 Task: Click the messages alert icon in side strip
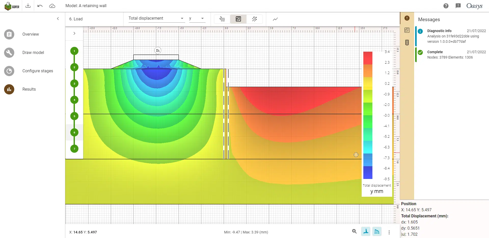(407, 18)
